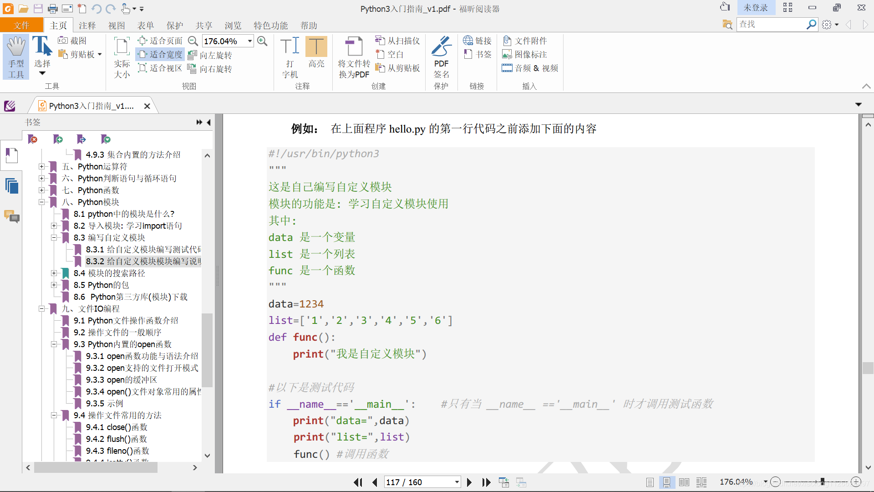
Task: Open the comments panel in sidebar
Action: click(11, 217)
